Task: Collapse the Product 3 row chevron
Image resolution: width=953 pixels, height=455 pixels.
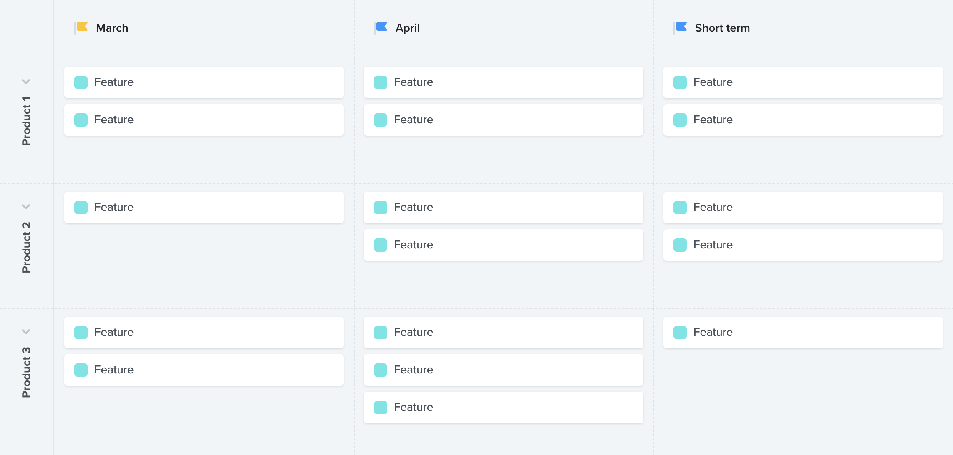Action: 26,332
